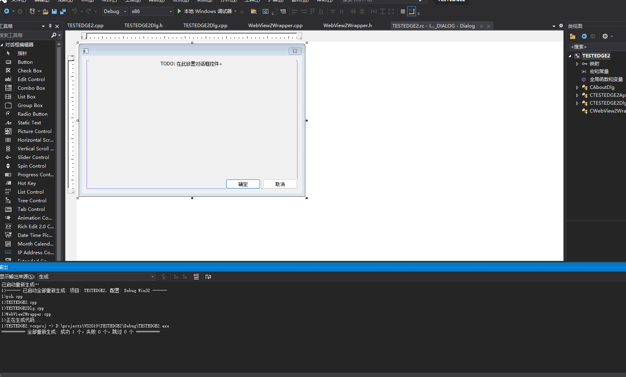This screenshot has width=626, height=377.
Task: Click the open file folder icon
Action: (45, 11)
